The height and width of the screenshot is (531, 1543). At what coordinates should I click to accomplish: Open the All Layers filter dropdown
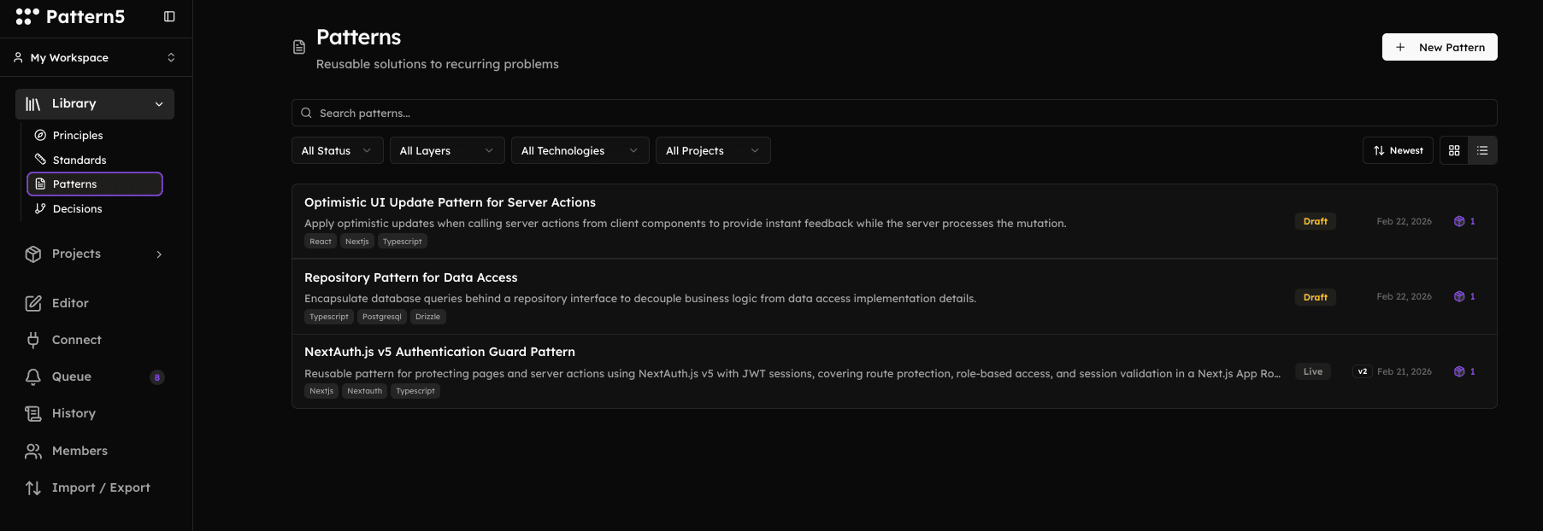447,150
